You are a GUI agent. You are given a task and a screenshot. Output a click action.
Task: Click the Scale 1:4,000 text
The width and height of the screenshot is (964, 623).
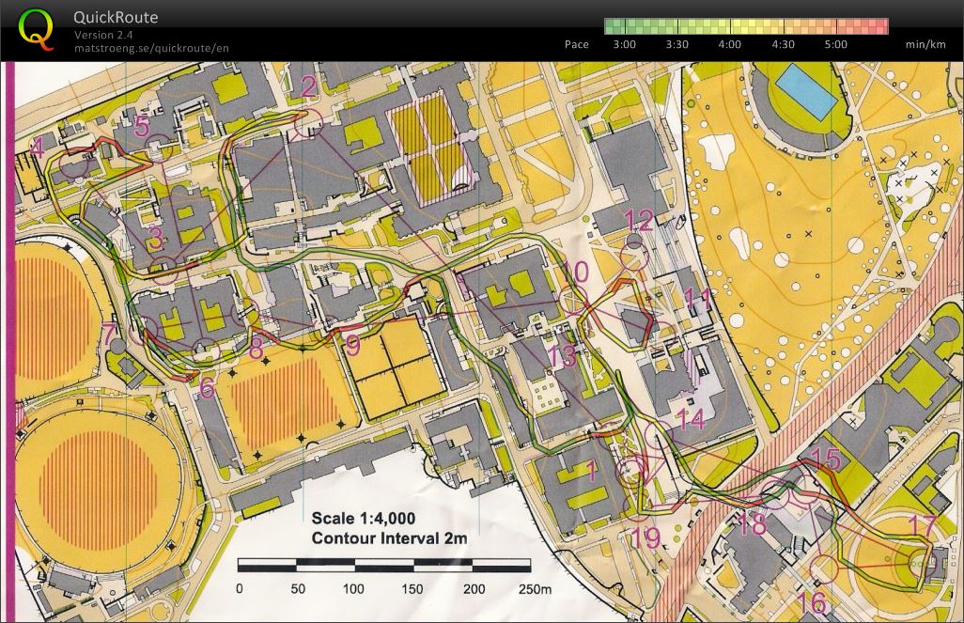[x=363, y=518]
